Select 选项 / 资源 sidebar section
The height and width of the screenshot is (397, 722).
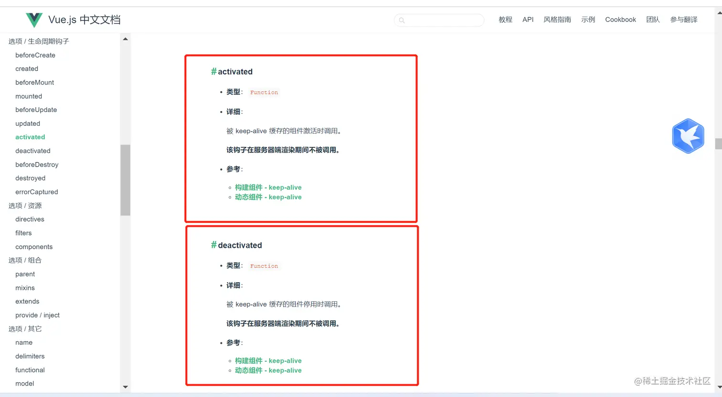click(x=25, y=205)
